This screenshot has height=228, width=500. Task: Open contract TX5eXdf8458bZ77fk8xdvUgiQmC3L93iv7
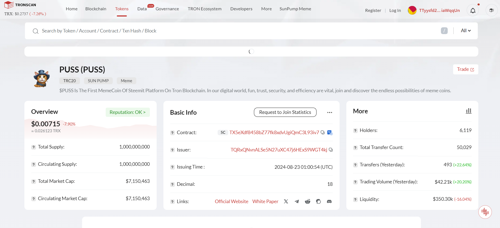click(x=274, y=132)
